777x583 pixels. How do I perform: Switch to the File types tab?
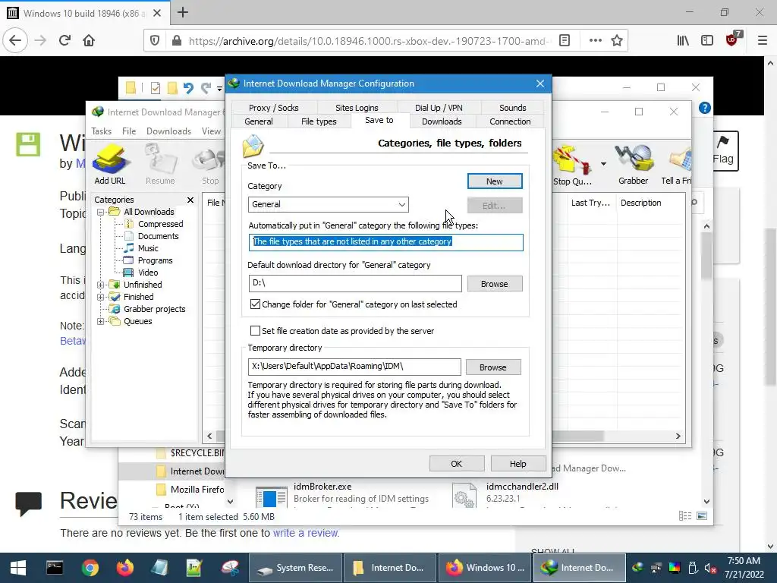tap(319, 121)
